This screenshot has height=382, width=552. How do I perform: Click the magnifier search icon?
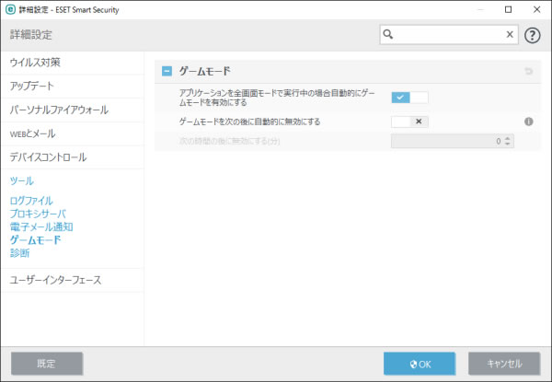[388, 34]
